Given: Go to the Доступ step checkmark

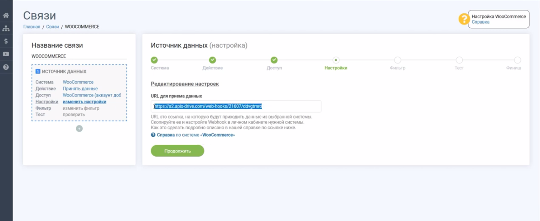Looking at the screenshot, I should point(274,60).
